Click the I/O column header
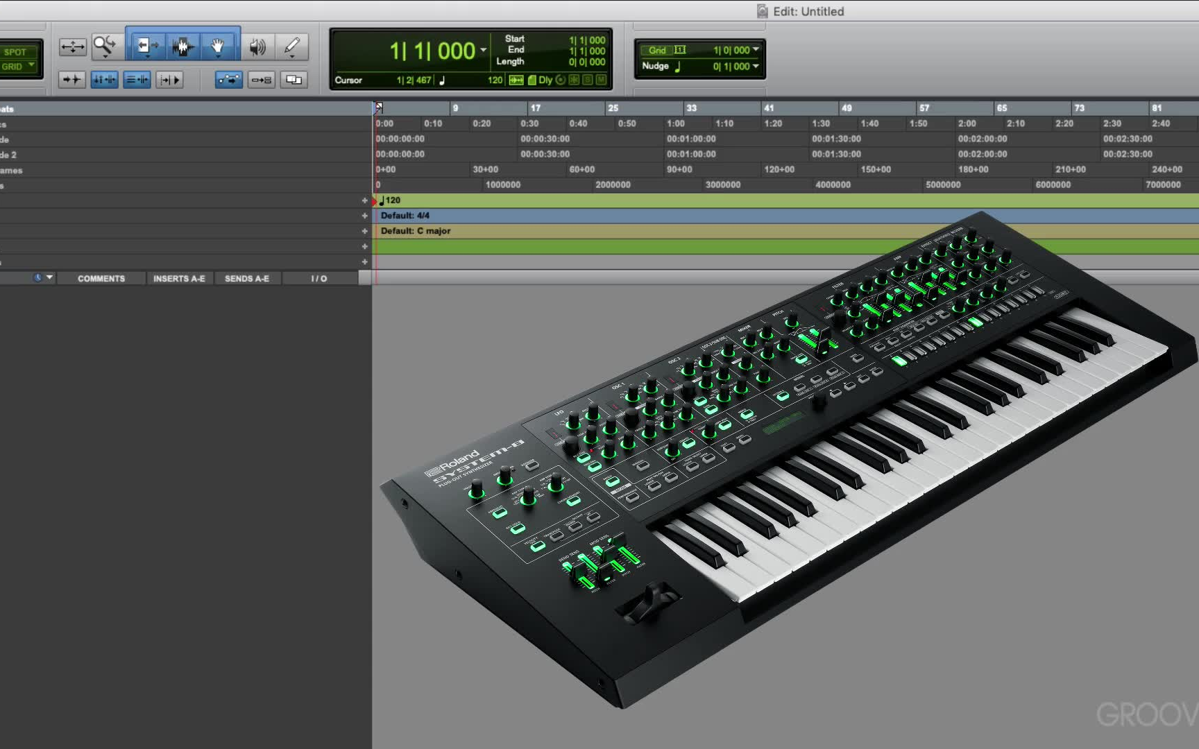 point(319,279)
